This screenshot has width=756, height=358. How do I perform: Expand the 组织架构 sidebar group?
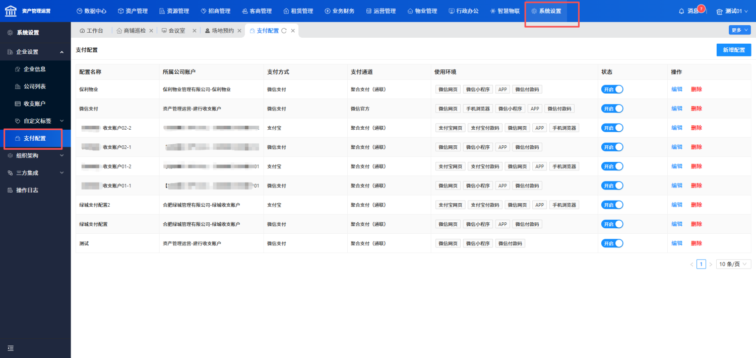(35, 155)
